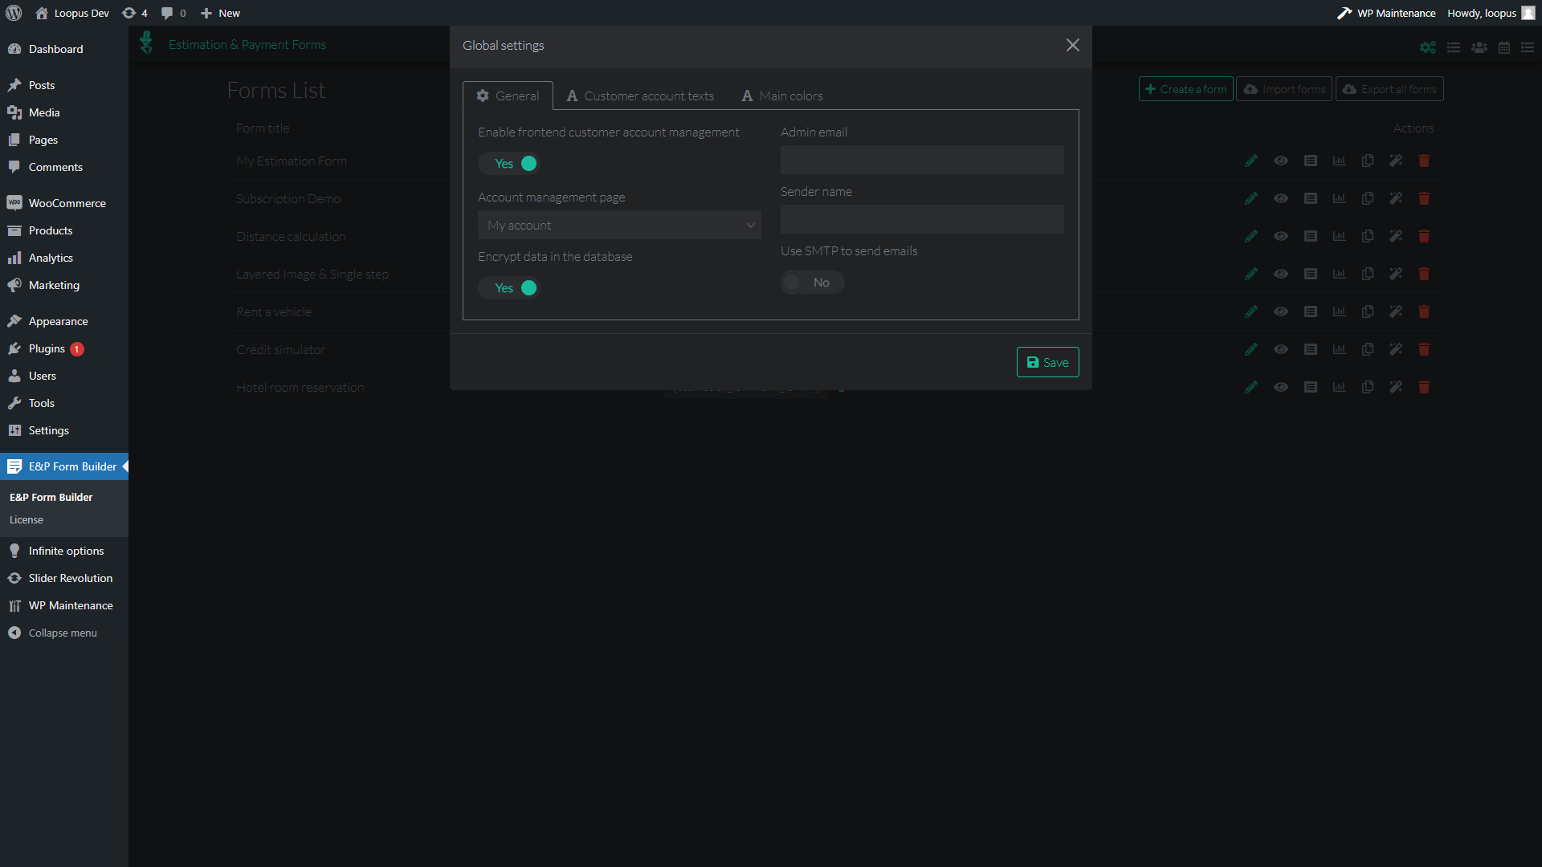Toggle Enable frontend customer account management switch
Viewport: 1542px width, 867px height.
coord(509,164)
